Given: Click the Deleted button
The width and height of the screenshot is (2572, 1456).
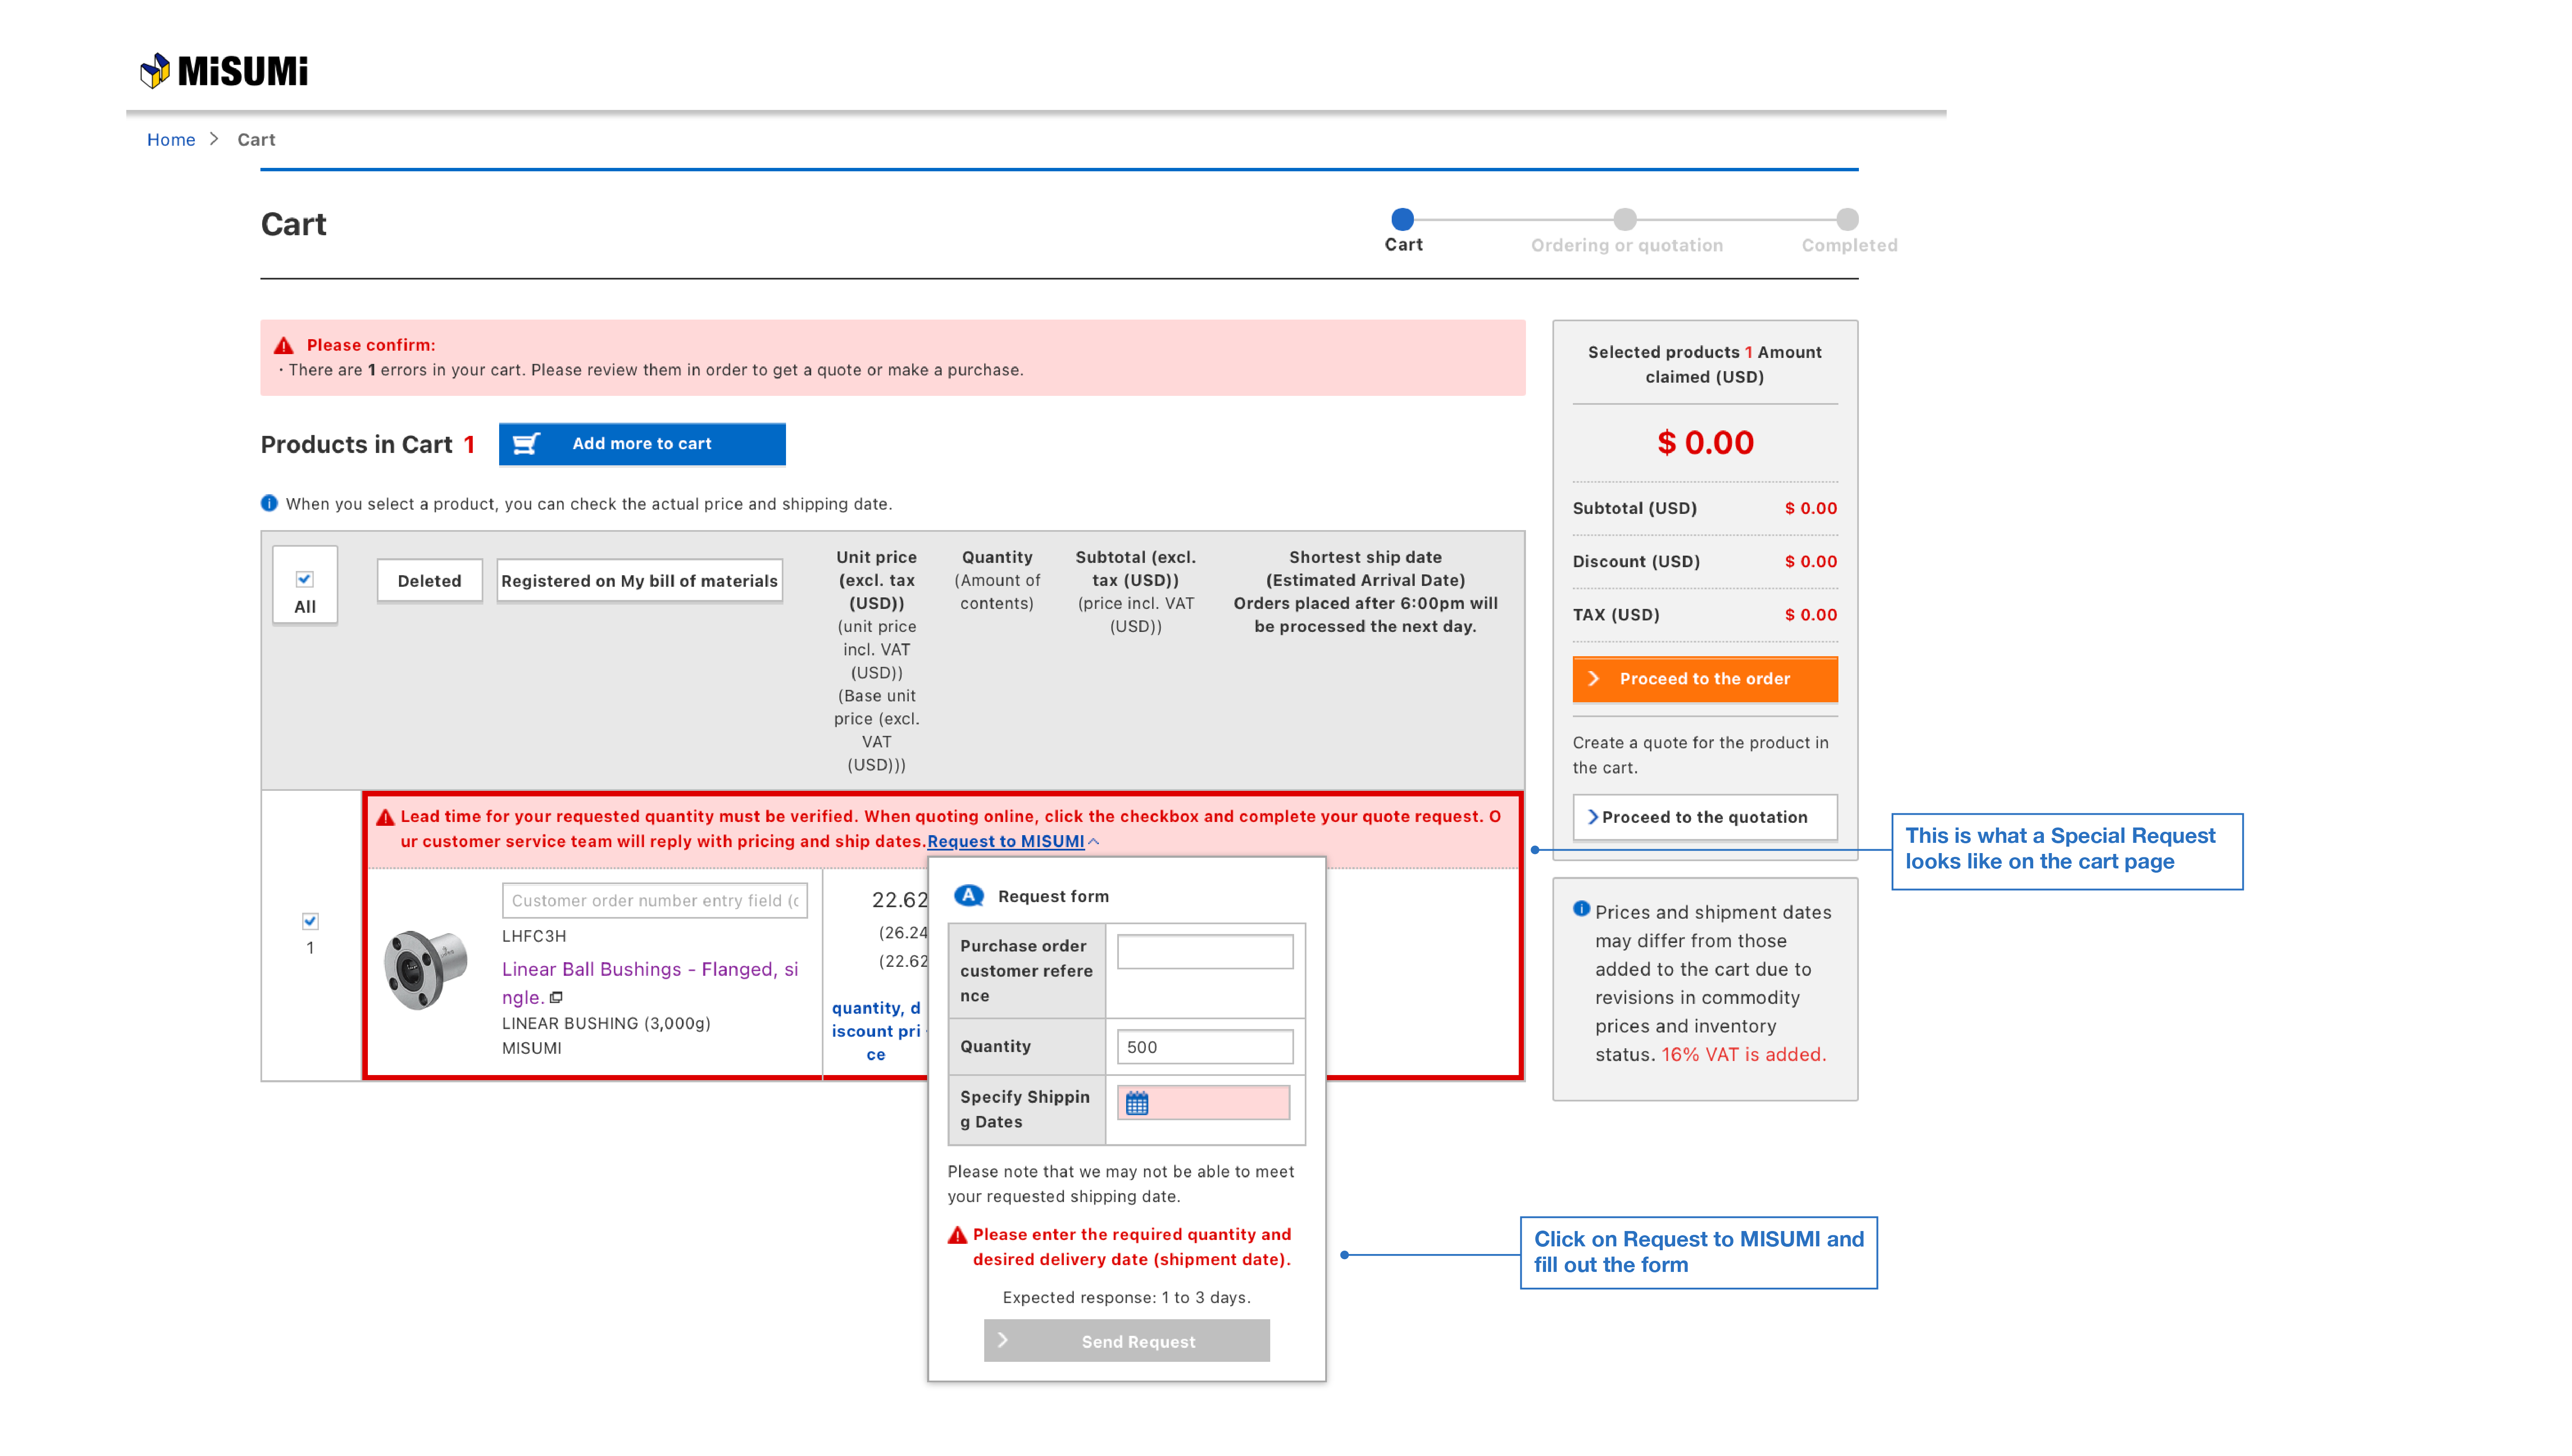Looking at the screenshot, I should pyautogui.click(x=429, y=581).
